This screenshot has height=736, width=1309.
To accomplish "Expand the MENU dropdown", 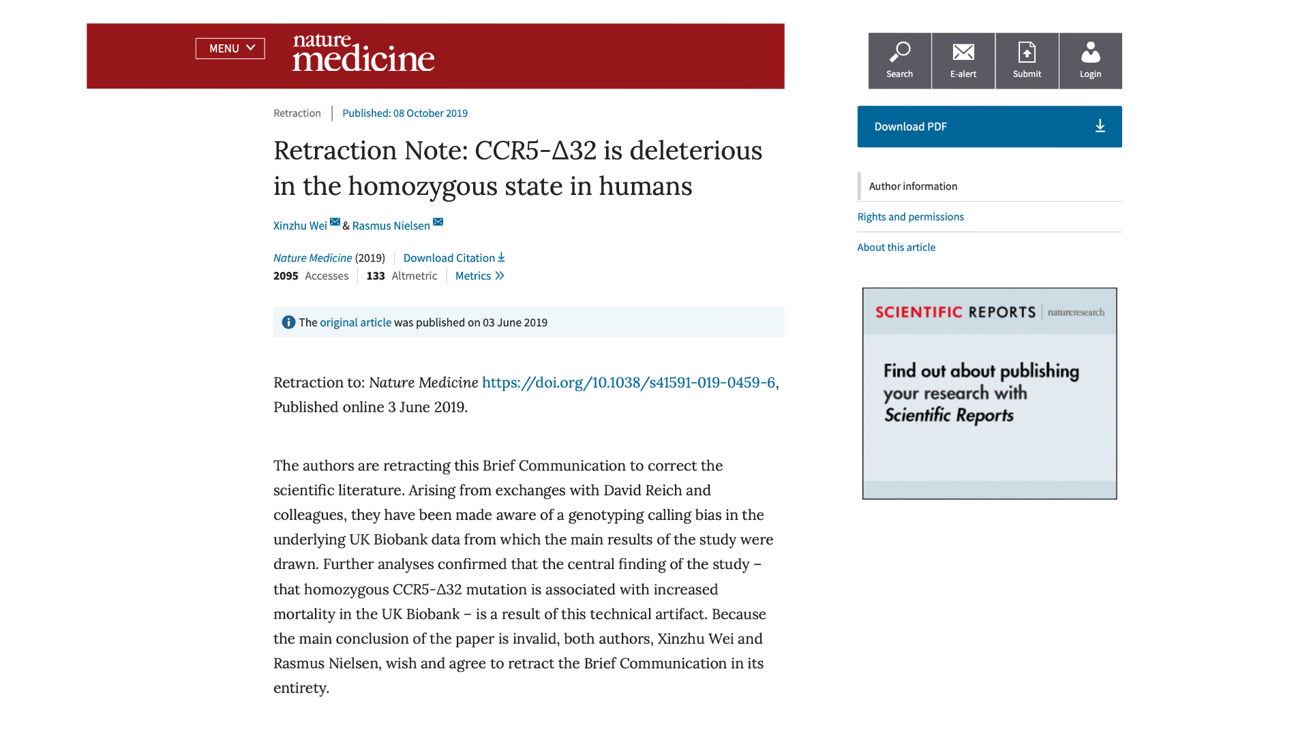I will (230, 48).
